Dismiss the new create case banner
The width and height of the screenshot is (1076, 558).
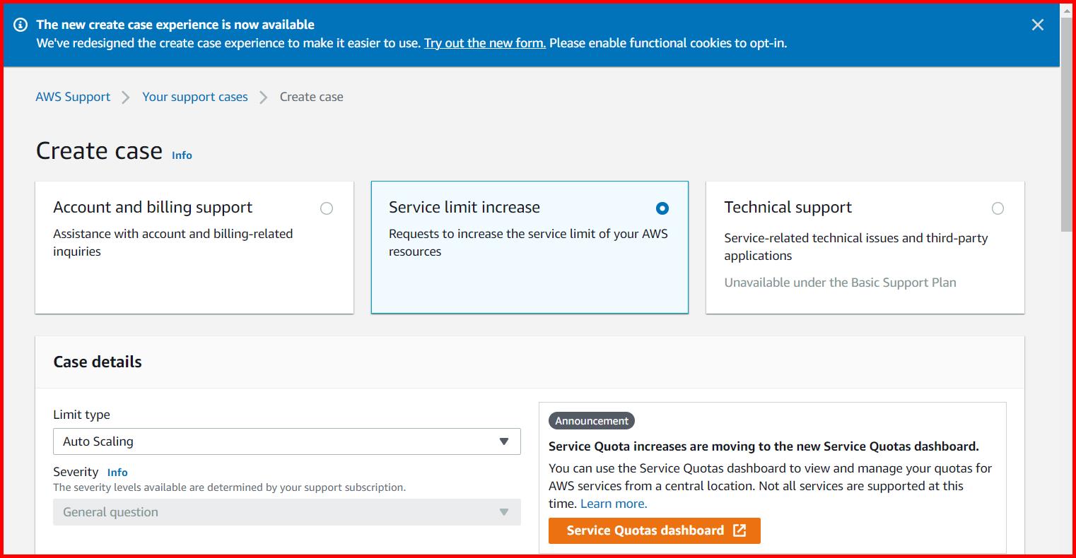tap(1037, 25)
